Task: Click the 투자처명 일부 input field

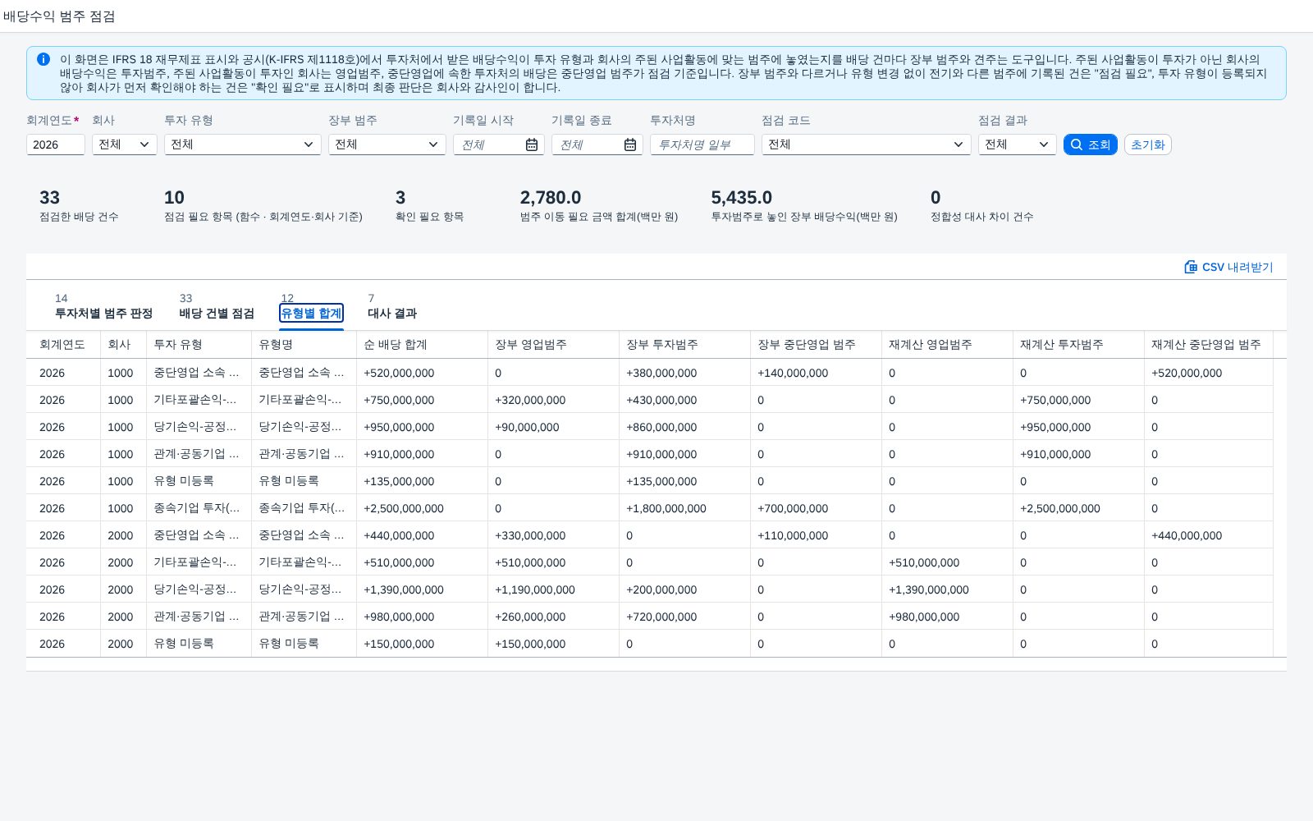Action: click(702, 144)
